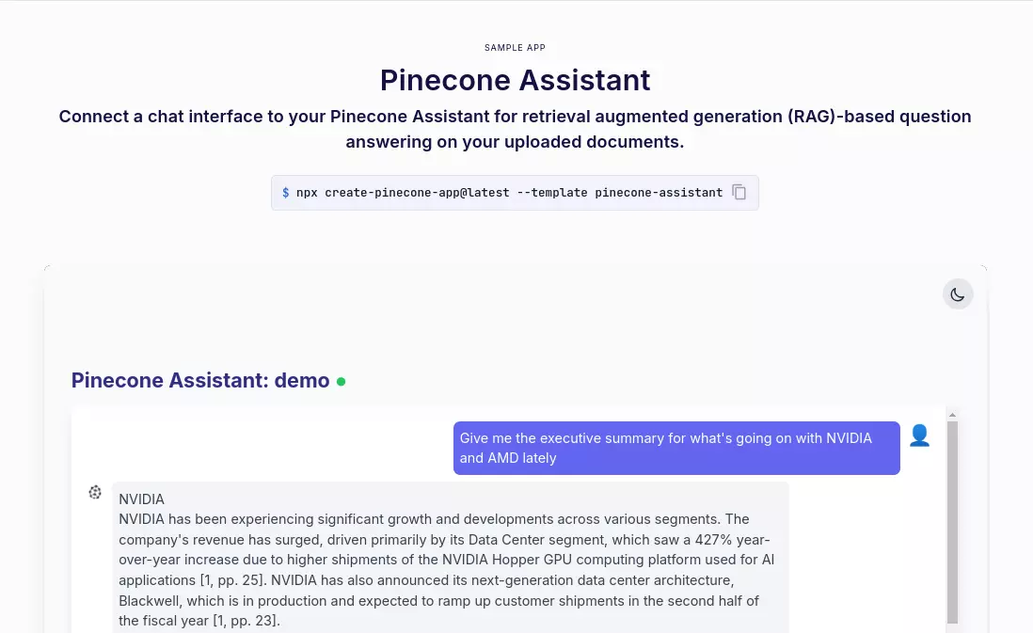Toggle theme appearance in top-right corner
This screenshot has height=633, width=1033.
pyautogui.click(x=958, y=293)
